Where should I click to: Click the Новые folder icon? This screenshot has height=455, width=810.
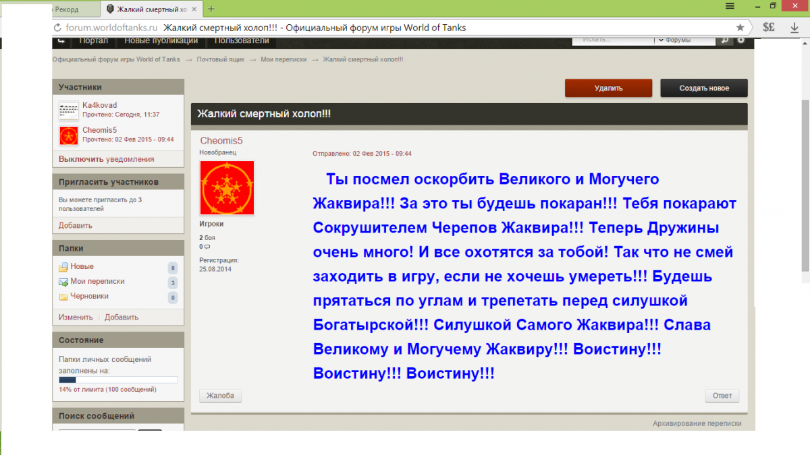[63, 267]
